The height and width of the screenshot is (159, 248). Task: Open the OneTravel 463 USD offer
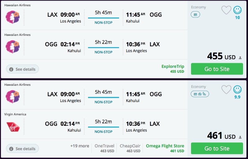(x=104, y=148)
